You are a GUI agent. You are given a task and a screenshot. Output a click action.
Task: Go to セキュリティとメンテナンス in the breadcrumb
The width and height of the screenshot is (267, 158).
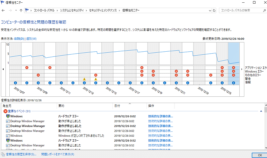[103, 10]
